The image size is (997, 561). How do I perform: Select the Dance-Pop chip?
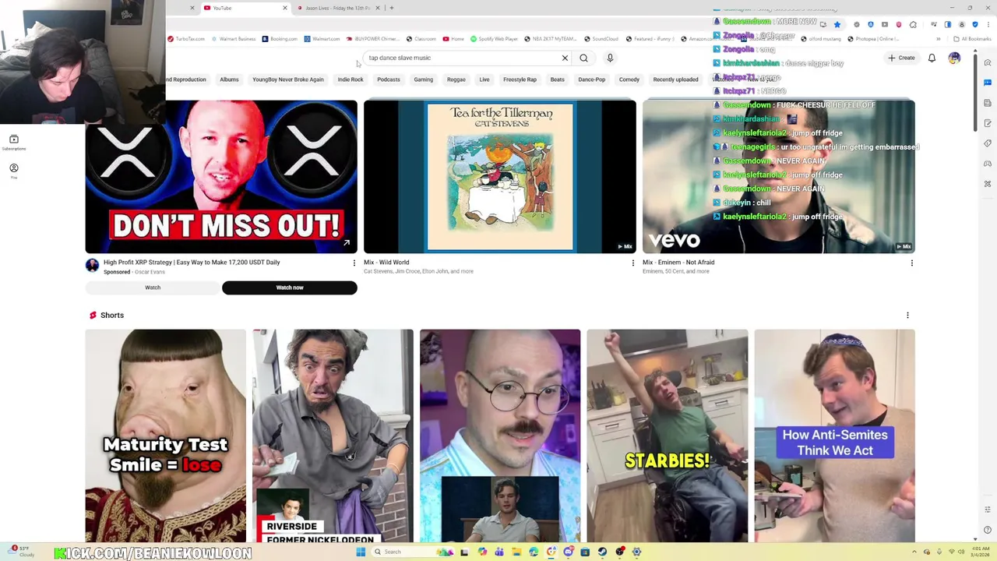[x=592, y=79]
